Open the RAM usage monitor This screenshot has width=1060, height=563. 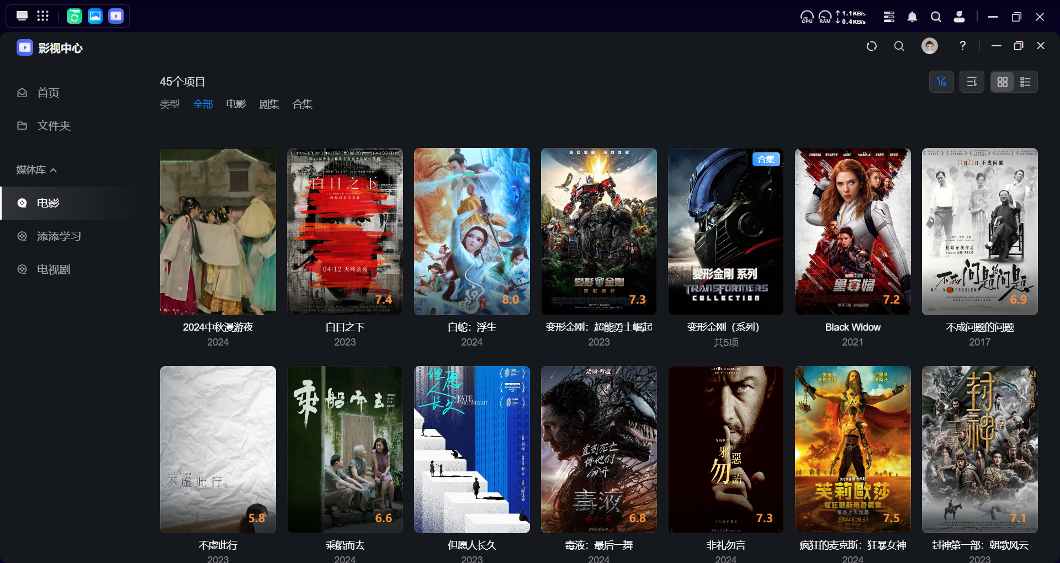click(x=825, y=17)
